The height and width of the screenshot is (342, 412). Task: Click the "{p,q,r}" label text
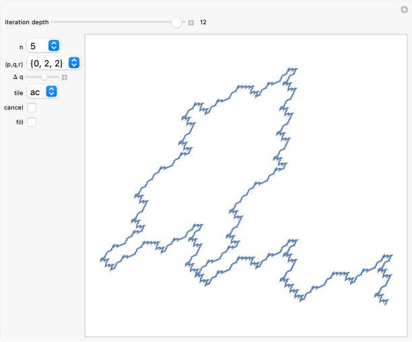coord(14,63)
